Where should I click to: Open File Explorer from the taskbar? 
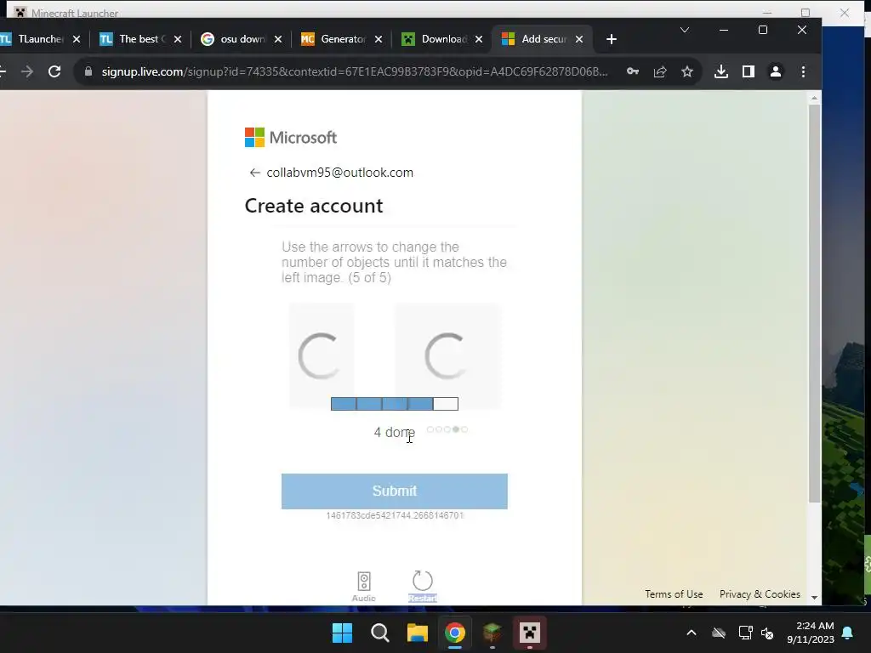pyautogui.click(x=417, y=633)
